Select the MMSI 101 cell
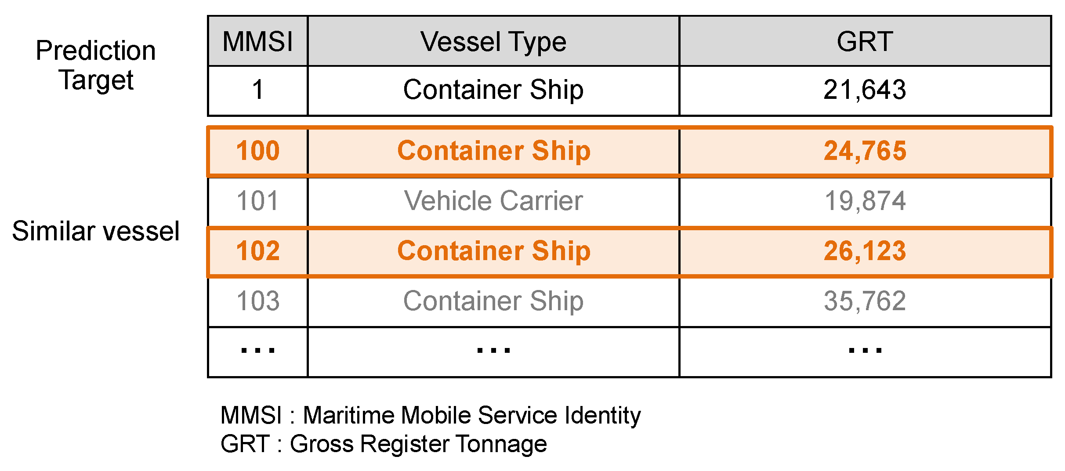The width and height of the screenshot is (1065, 471). click(257, 201)
